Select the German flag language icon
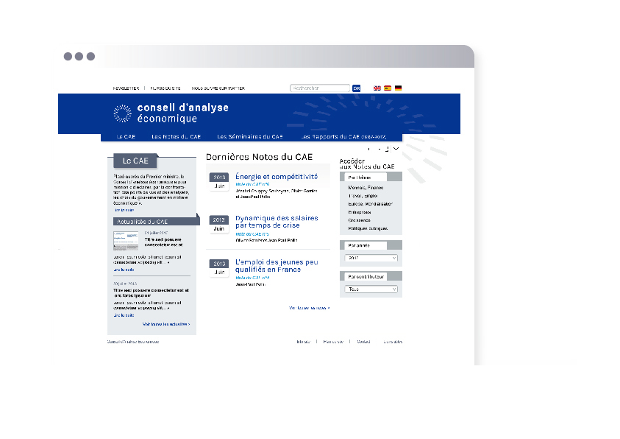 click(398, 88)
